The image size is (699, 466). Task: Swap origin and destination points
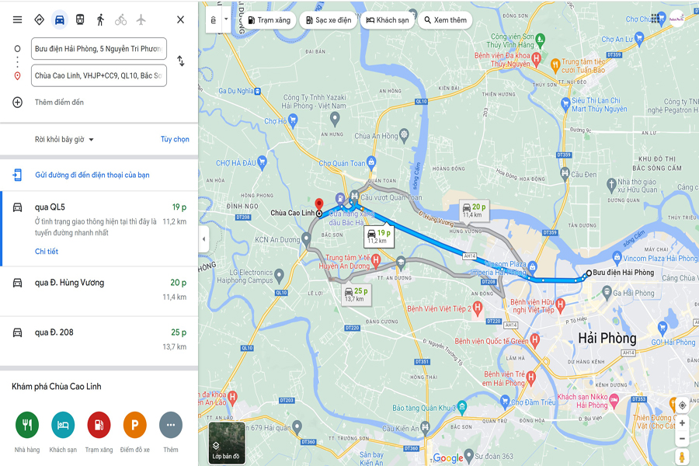[180, 61]
